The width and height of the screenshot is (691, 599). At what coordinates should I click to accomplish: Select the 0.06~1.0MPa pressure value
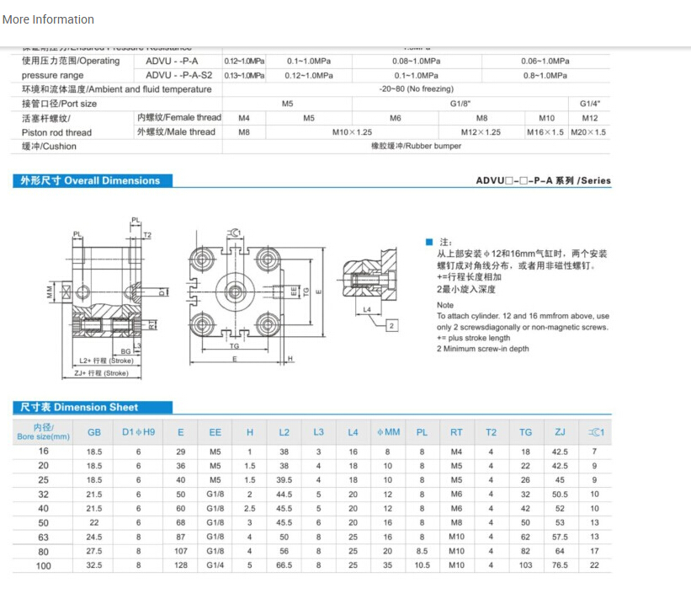point(545,62)
